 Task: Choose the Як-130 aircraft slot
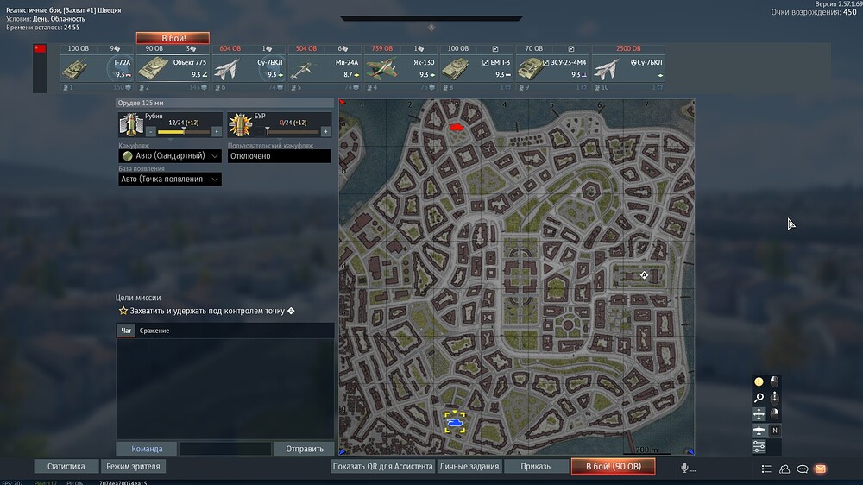[400, 67]
